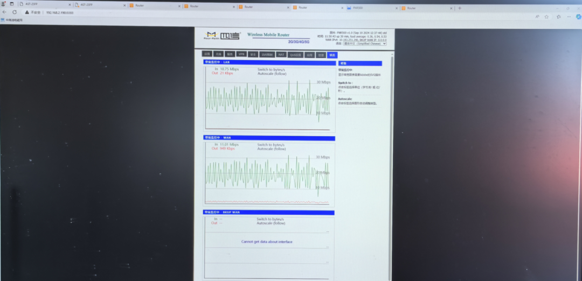Image resolution: width=582 pixels, height=281 pixels.
Task: Click the page refresh icon
Action: point(16,12)
